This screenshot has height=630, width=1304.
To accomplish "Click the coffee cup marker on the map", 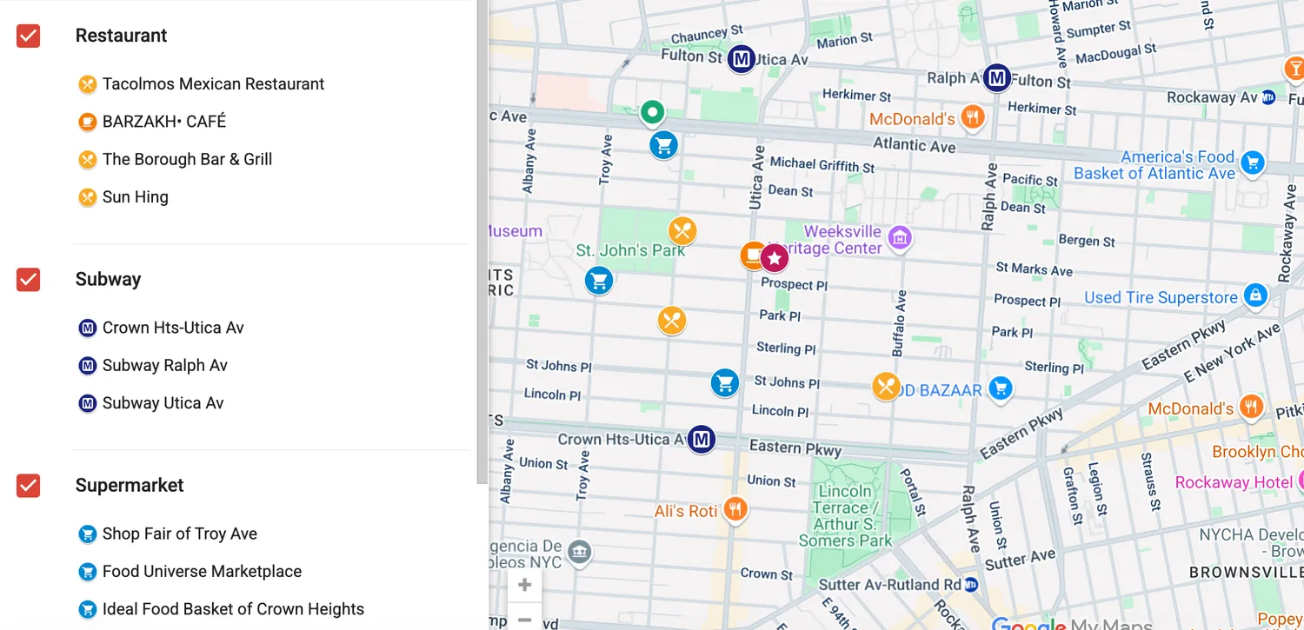I will (x=752, y=255).
